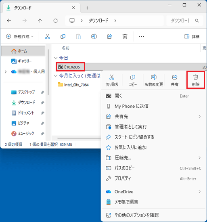Click the Rename icon in the toolbar

(x=94, y=36)
